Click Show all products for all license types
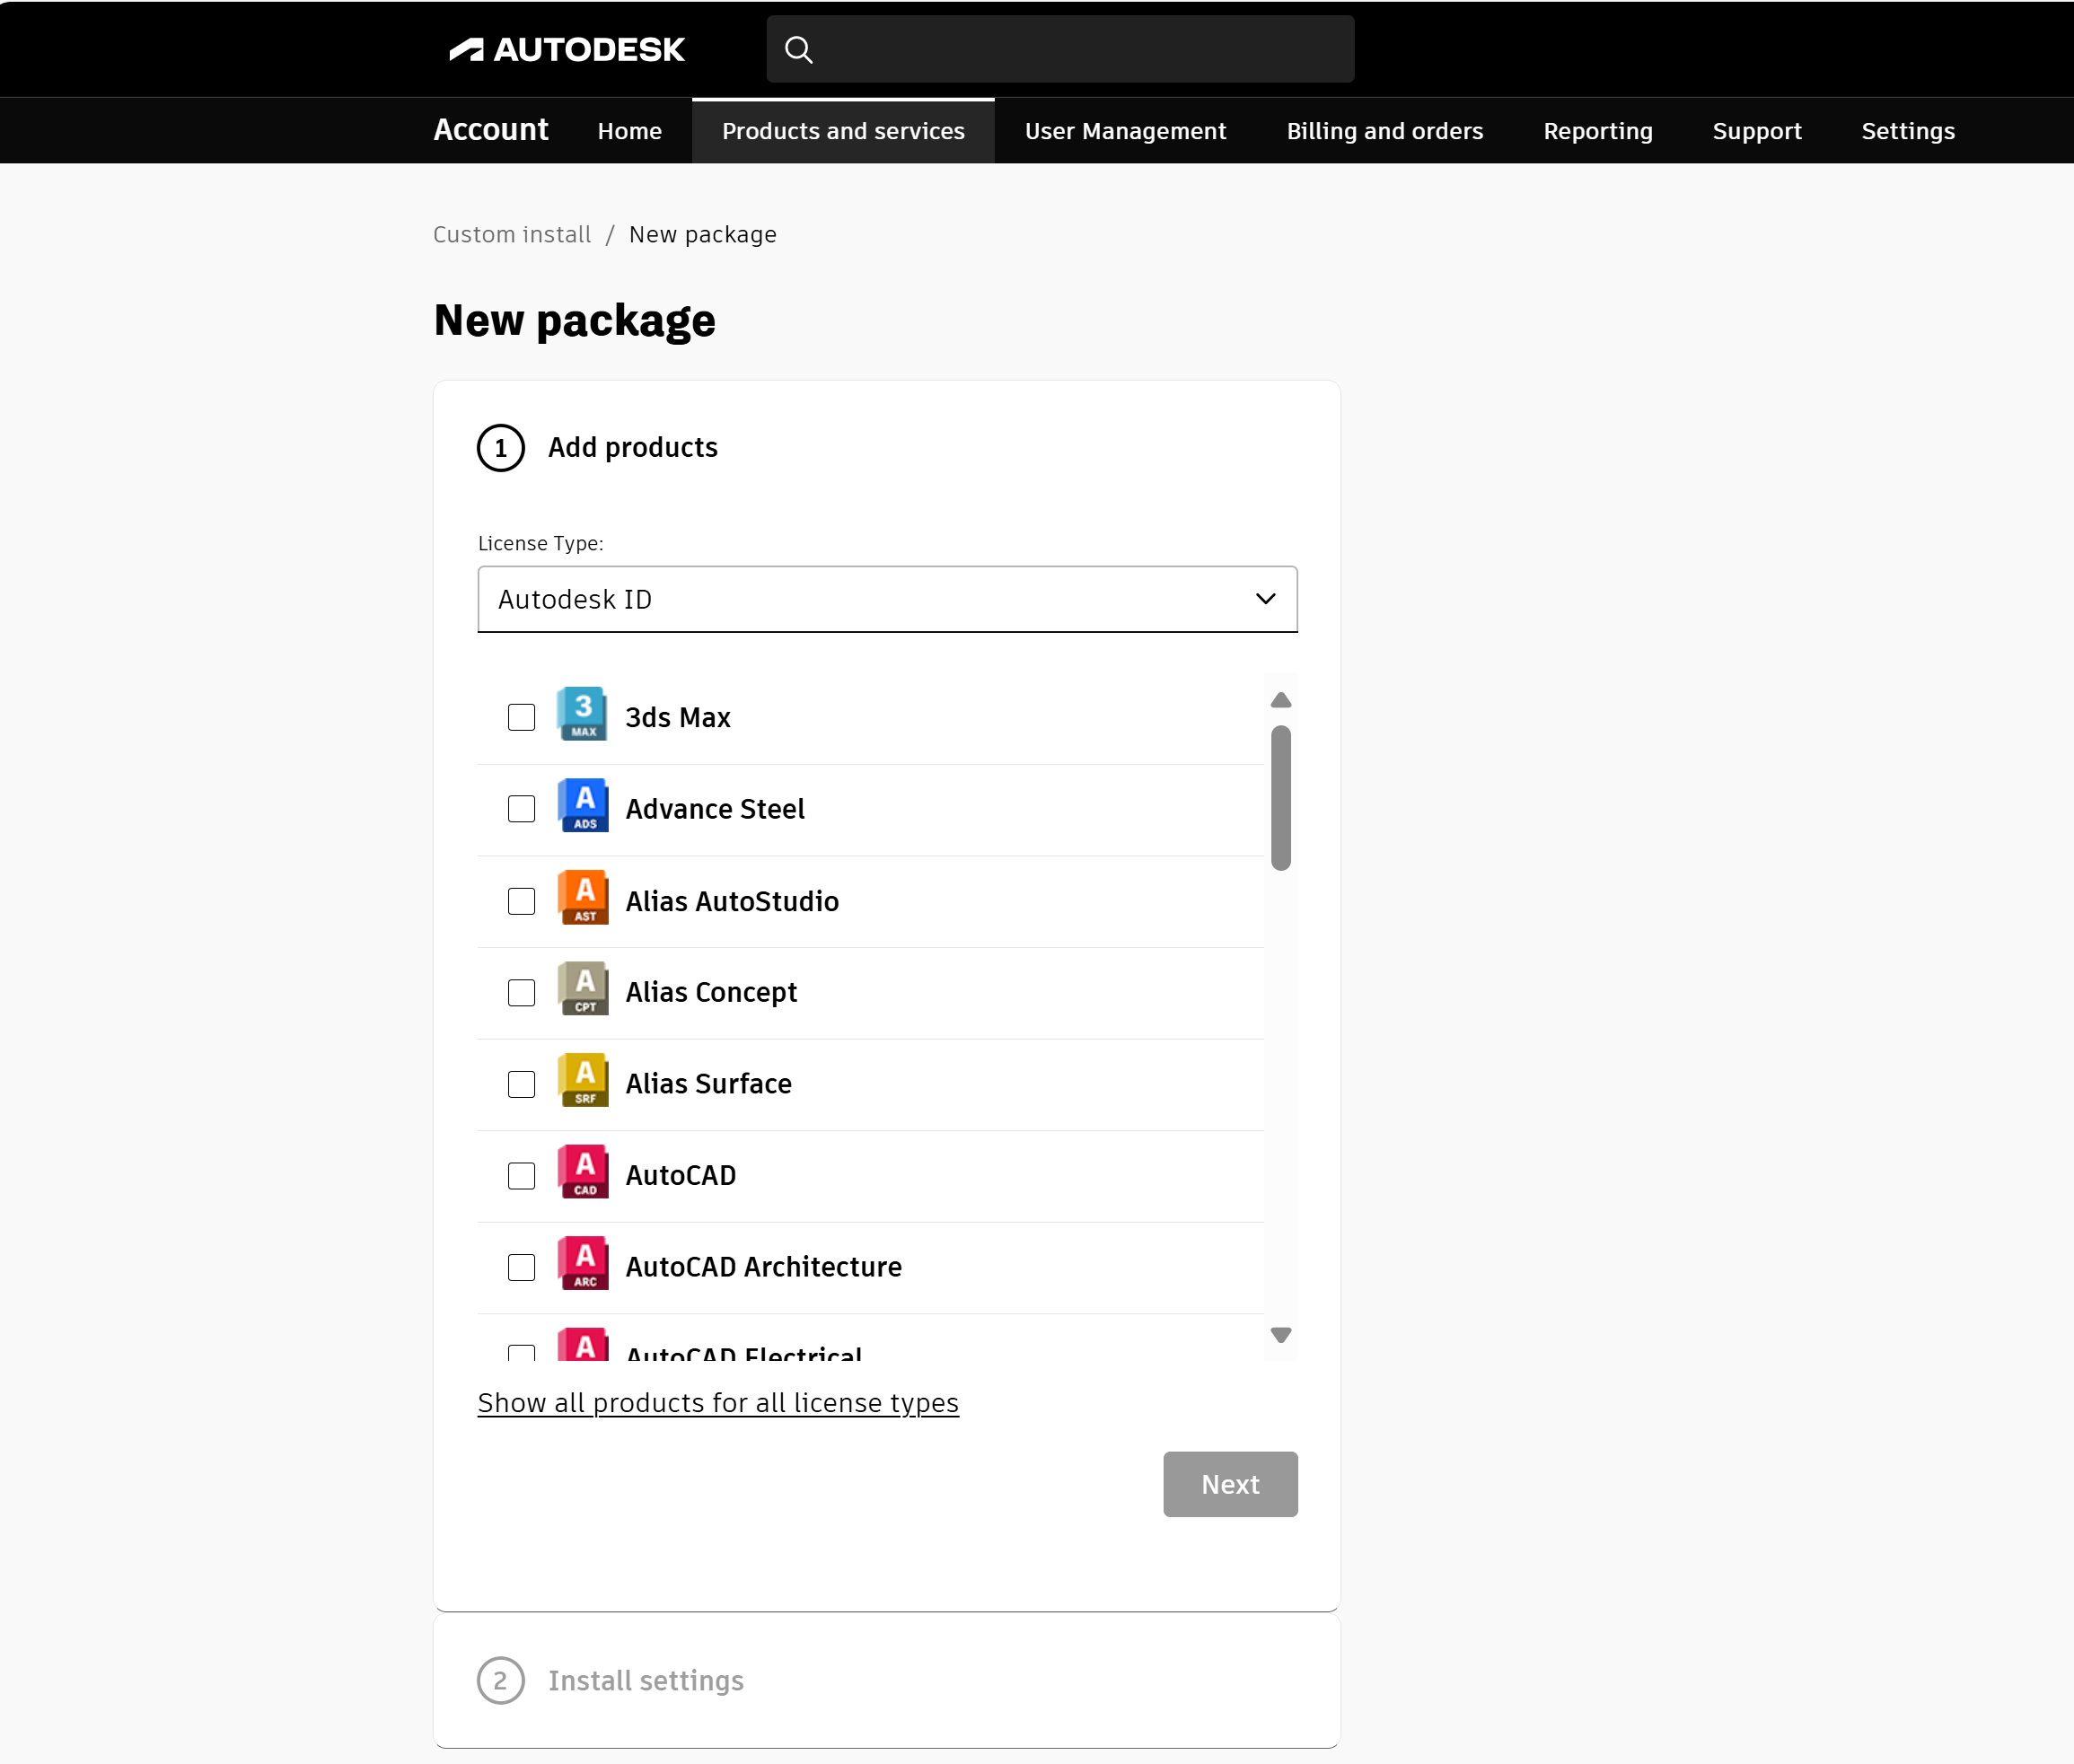The image size is (2074, 1764). (x=718, y=1402)
